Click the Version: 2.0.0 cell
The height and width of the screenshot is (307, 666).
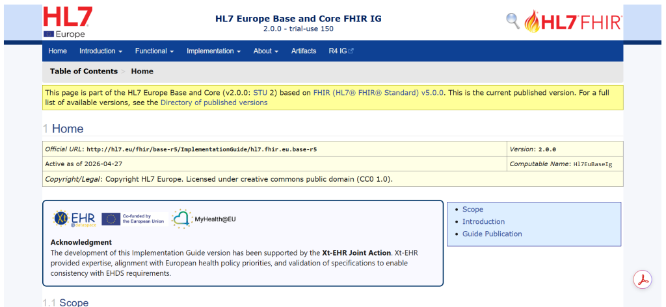pyautogui.click(x=565, y=149)
